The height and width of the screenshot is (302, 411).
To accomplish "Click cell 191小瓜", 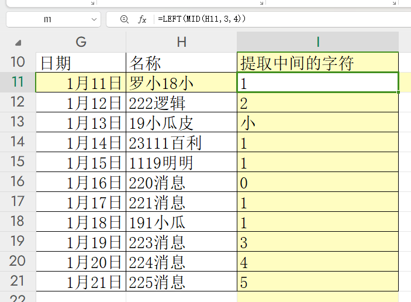I will pos(181,222).
